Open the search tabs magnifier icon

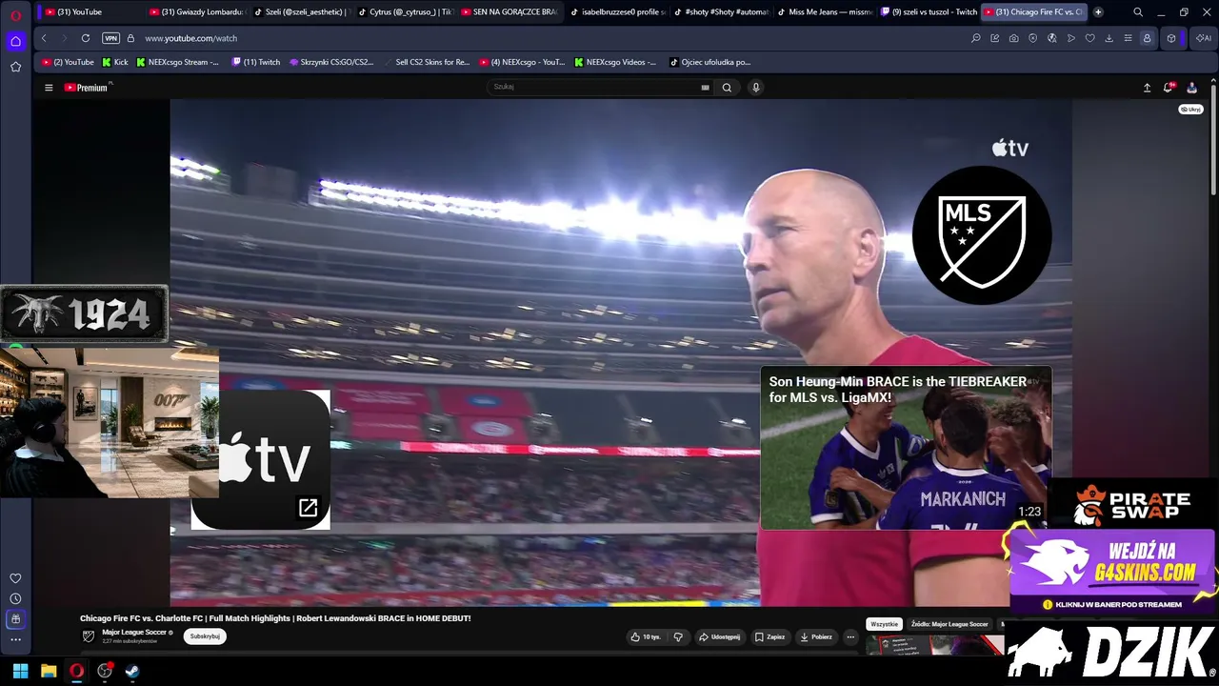pyautogui.click(x=1138, y=12)
